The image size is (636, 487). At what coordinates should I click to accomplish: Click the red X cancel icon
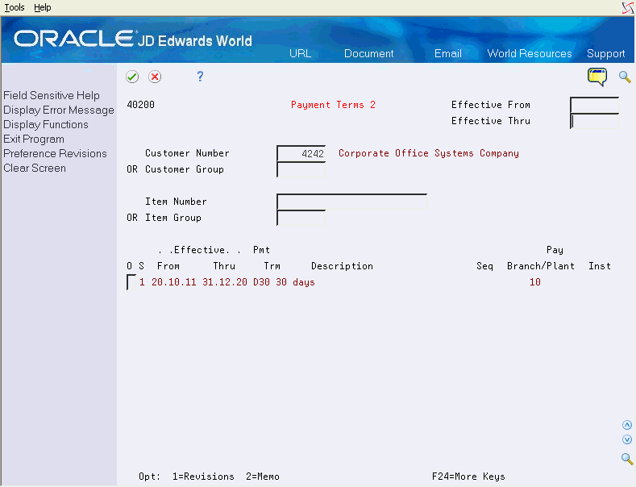click(x=155, y=77)
